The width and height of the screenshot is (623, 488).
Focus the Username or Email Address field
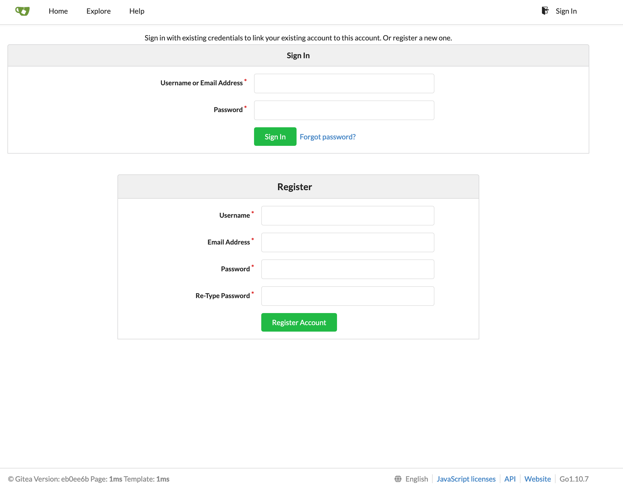click(344, 83)
